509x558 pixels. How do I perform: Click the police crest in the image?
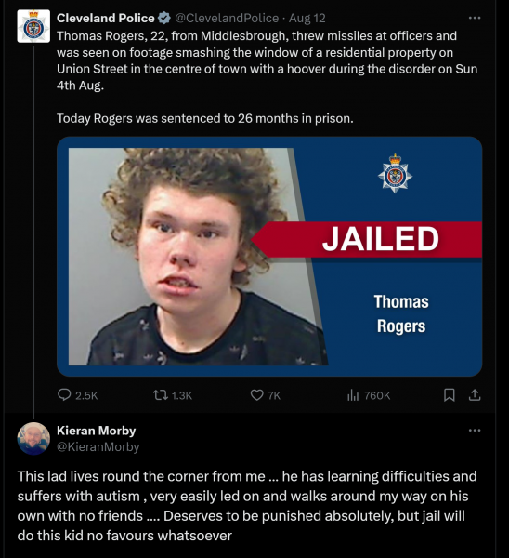(x=395, y=174)
